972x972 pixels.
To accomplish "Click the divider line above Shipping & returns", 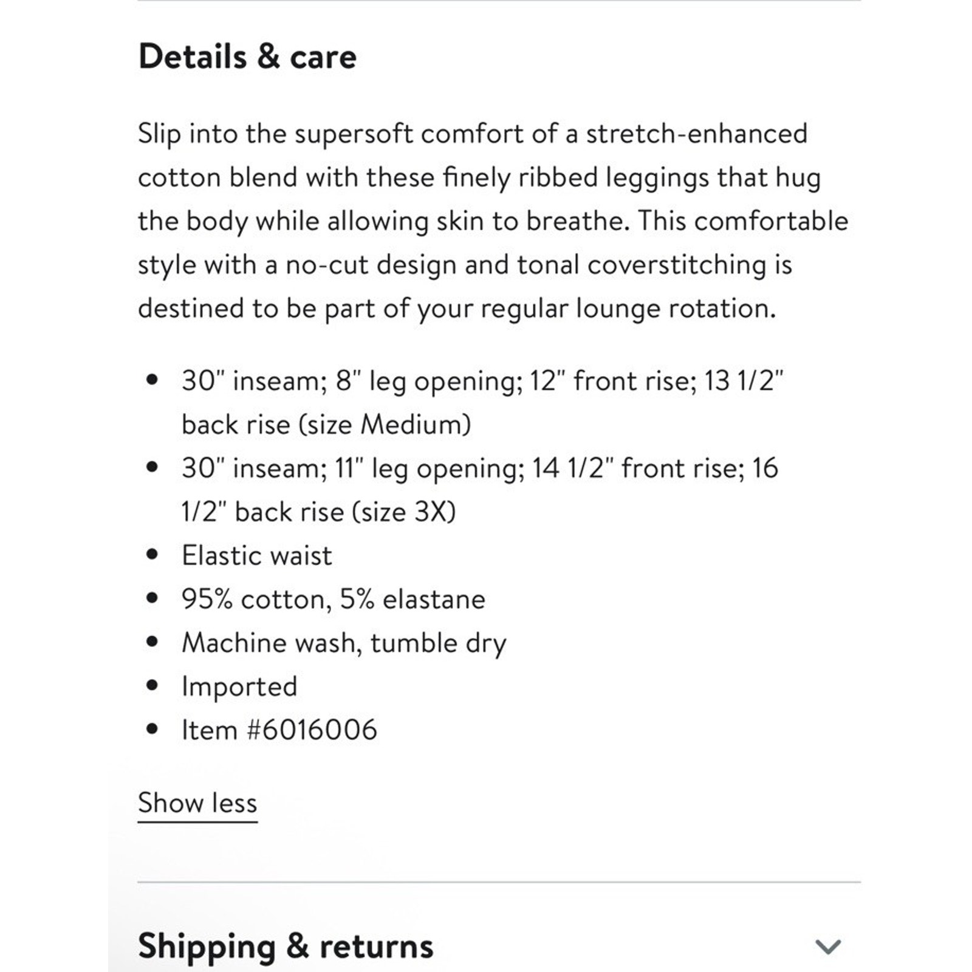I will point(499,881).
